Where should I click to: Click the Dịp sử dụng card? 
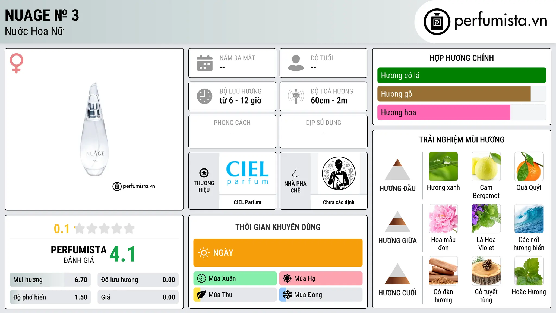(x=324, y=132)
